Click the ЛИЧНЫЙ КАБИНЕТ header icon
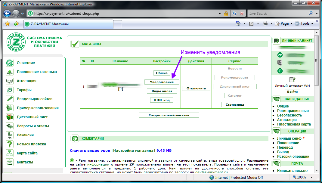Screen dimensions: 322x183 coord(277,40)
